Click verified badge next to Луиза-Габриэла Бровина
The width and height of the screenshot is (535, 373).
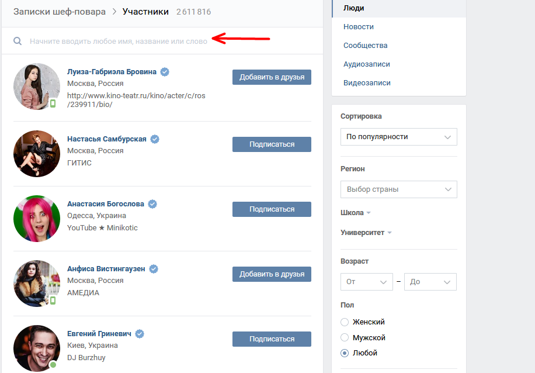click(165, 72)
